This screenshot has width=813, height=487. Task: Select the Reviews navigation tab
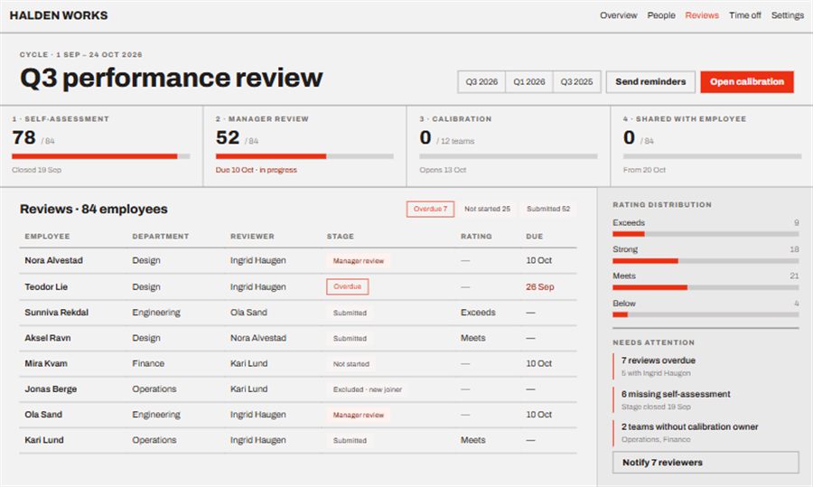702,15
